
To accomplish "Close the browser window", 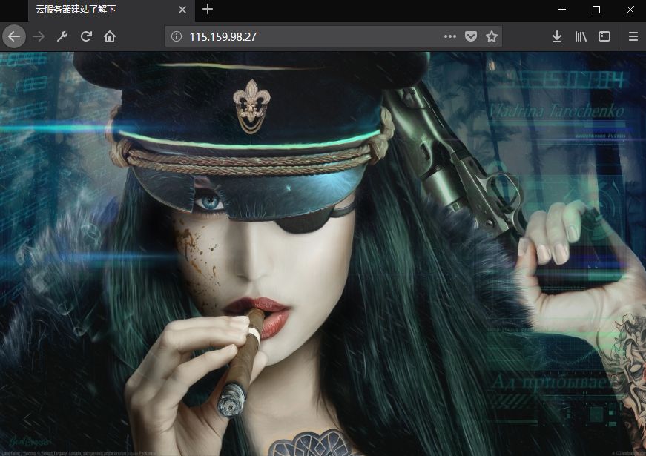I will tap(630, 10).
